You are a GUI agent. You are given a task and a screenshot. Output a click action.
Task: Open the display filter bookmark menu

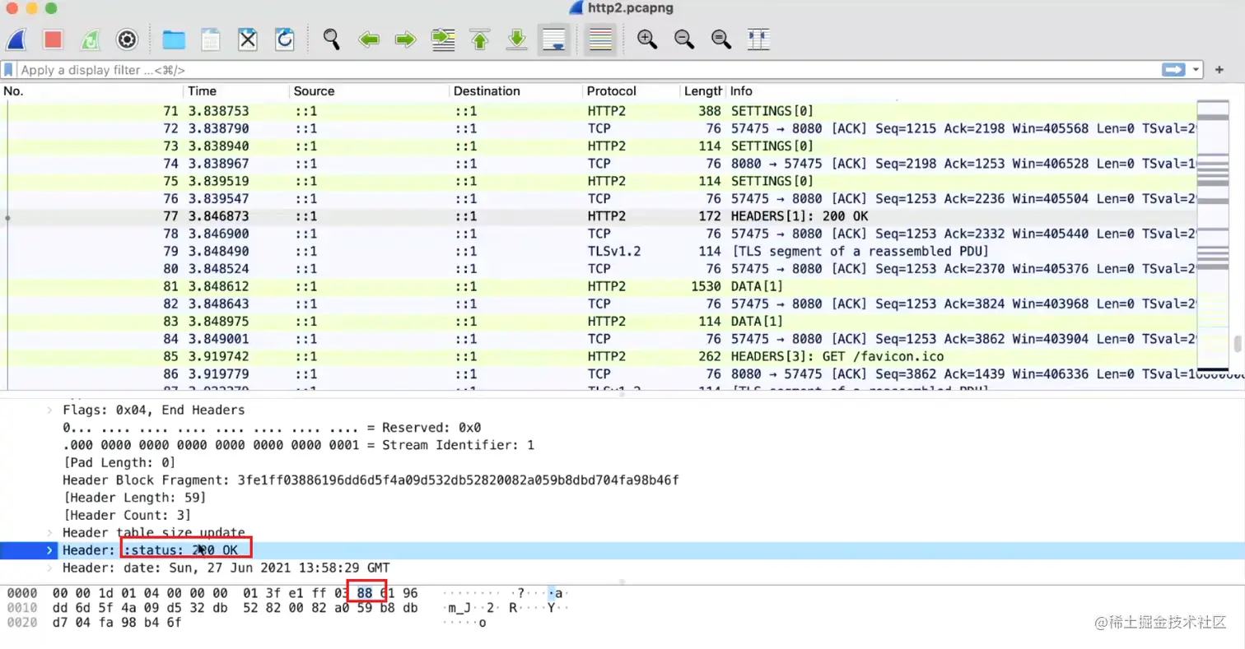click(8, 70)
